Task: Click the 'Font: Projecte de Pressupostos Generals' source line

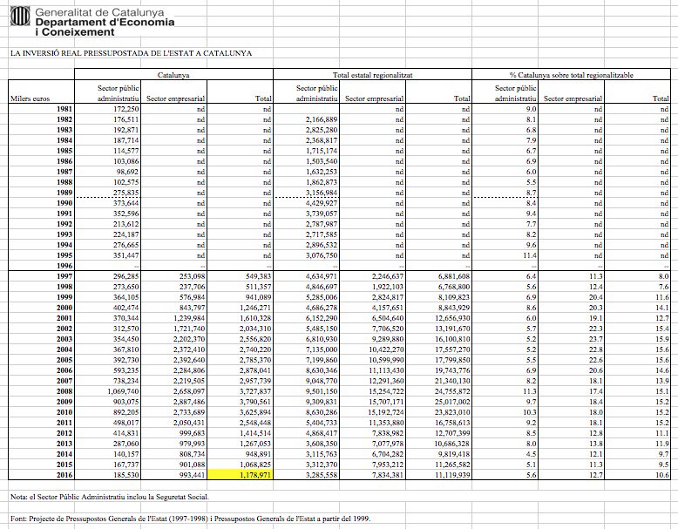Action: [x=190, y=519]
